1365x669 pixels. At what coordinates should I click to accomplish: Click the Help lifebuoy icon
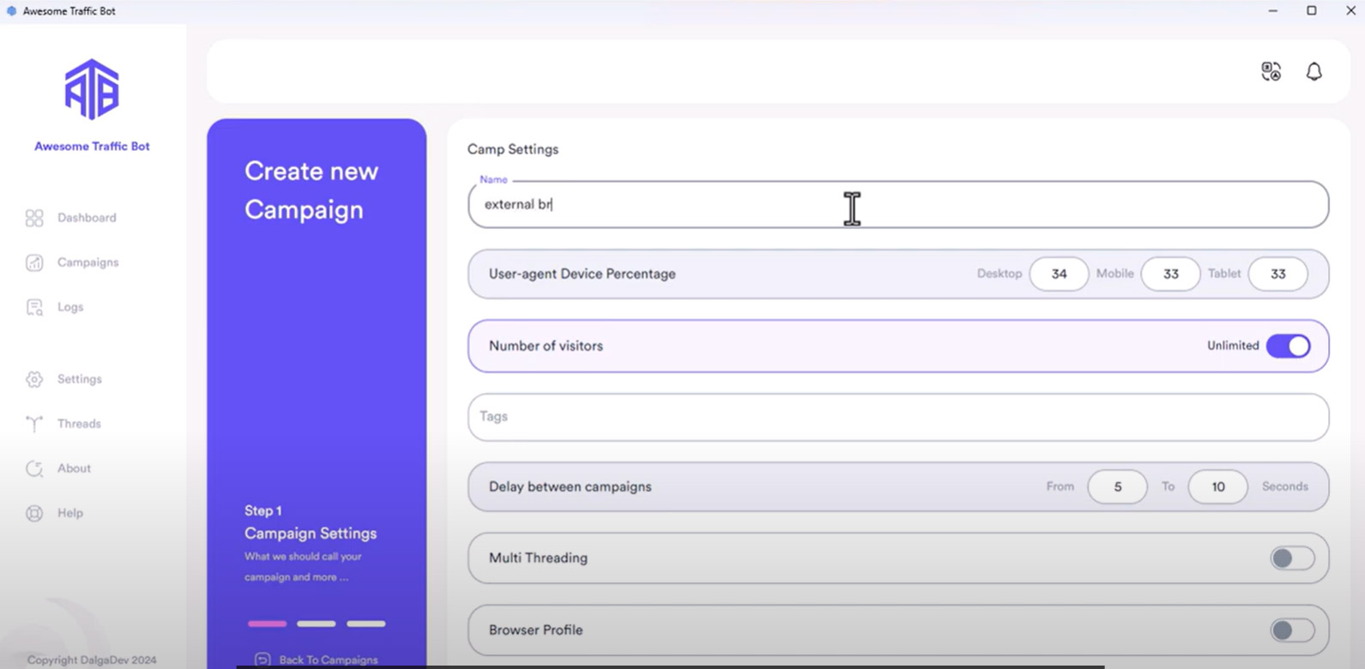34,513
